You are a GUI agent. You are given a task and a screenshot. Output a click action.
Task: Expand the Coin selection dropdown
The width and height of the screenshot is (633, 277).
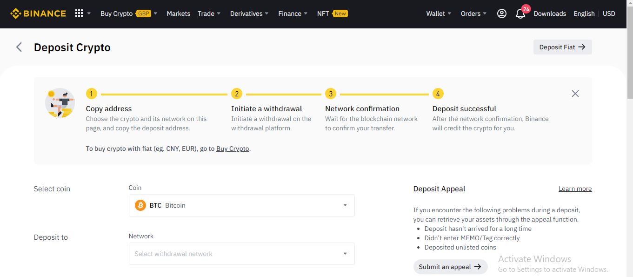coord(345,205)
